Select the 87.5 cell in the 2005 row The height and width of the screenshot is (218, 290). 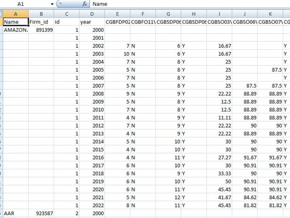point(270,70)
